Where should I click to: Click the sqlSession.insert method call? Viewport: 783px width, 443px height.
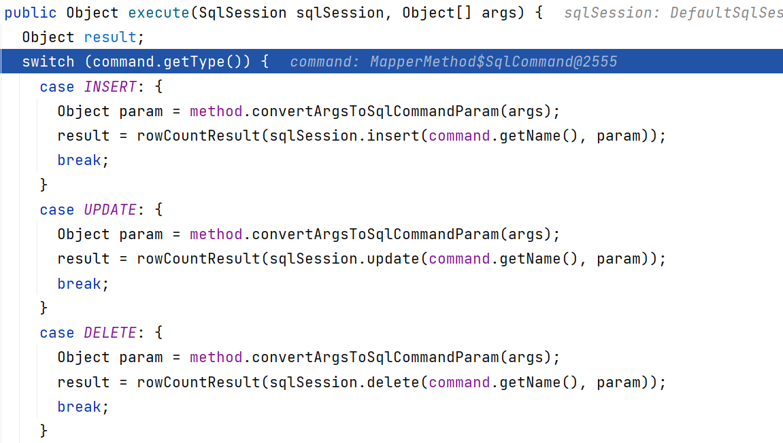[344, 136]
